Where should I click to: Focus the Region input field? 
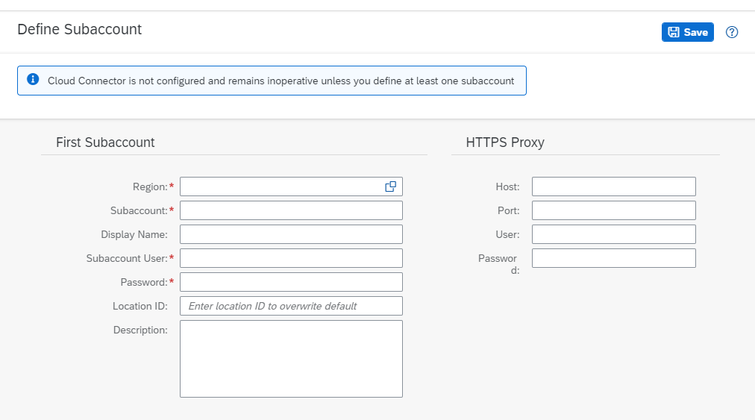pyautogui.click(x=291, y=187)
